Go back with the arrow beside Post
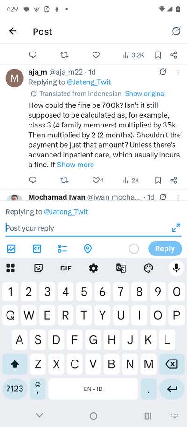 click(x=13, y=31)
